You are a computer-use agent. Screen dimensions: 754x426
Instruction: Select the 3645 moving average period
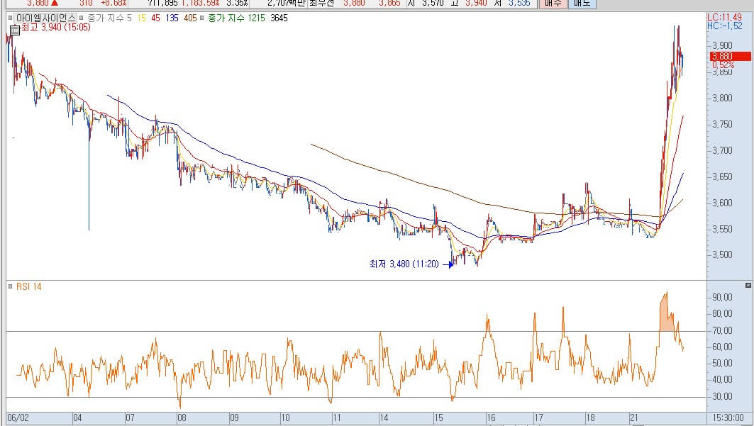(x=279, y=18)
